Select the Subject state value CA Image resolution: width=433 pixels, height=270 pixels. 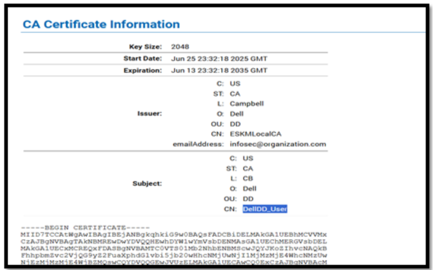tap(248, 169)
